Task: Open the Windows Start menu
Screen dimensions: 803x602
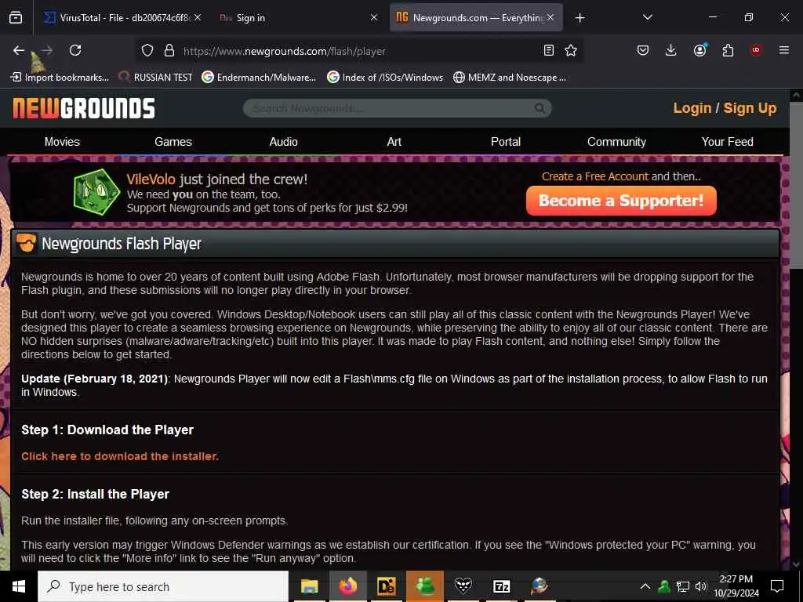Action: pyautogui.click(x=19, y=586)
